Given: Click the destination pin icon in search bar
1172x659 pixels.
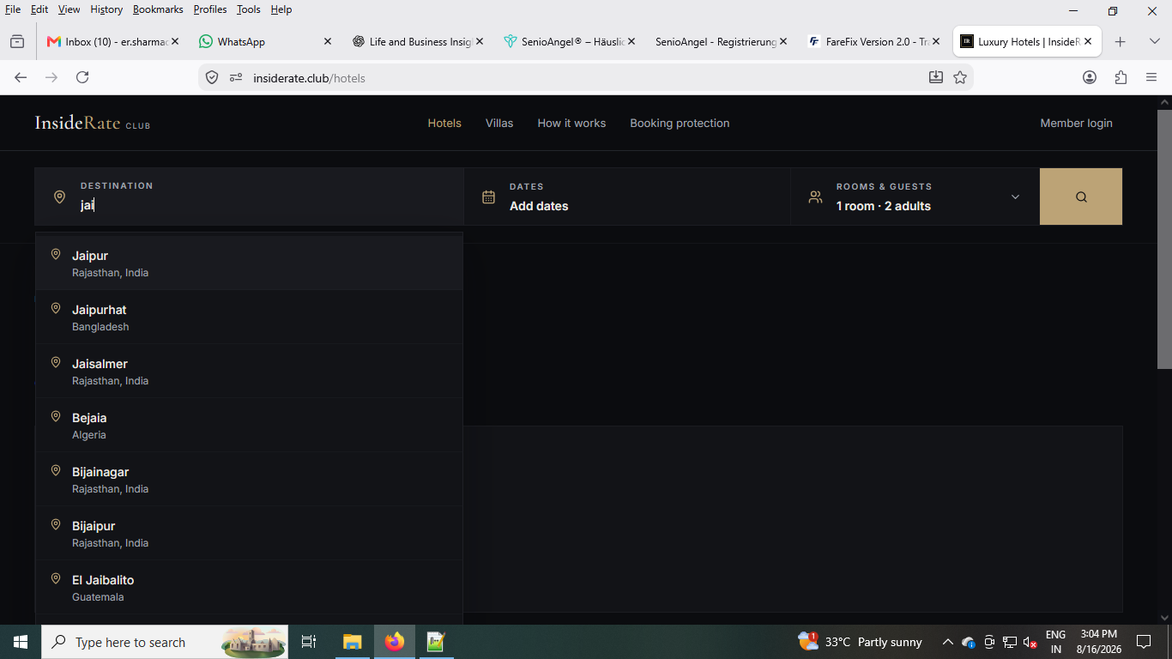Looking at the screenshot, I should pyautogui.click(x=59, y=196).
